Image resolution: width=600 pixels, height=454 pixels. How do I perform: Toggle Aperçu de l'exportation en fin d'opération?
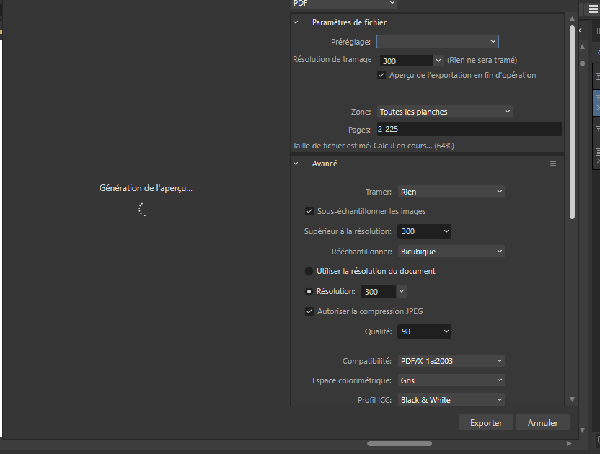pyautogui.click(x=381, y=75)
